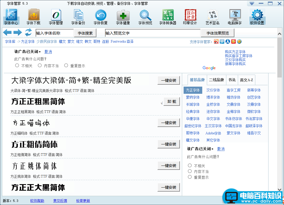Switch to the 二线品牌 tab
This screenshot has width=284, height=205.
(x=216, y=80)
